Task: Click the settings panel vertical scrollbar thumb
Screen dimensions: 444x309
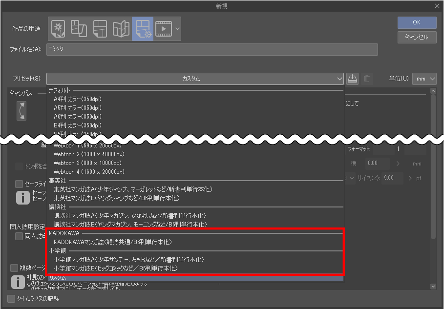Action: point(433,167)
